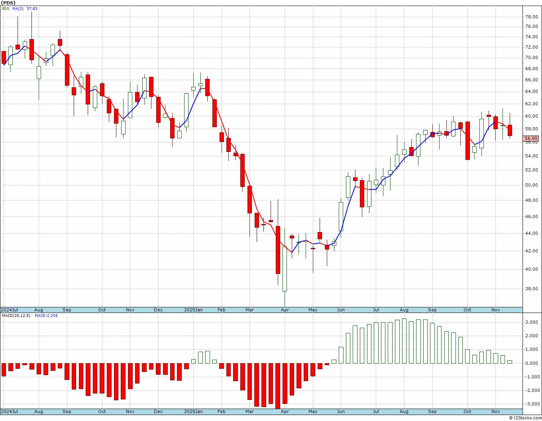The image size is (542, 421).
Task: Select the 70.00 price axis label
Action: [x=532, y=58]
